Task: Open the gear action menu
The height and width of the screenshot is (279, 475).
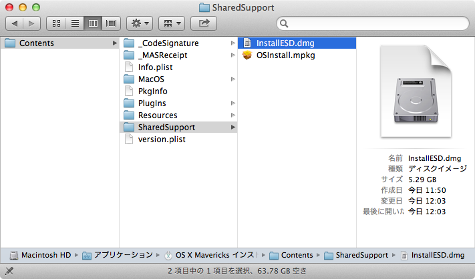Action: point(140,23)
